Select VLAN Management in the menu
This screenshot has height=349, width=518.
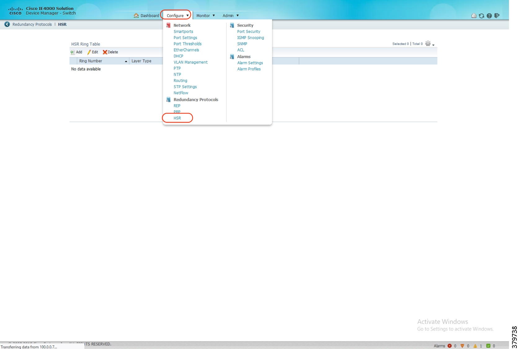tap(190, 62)
